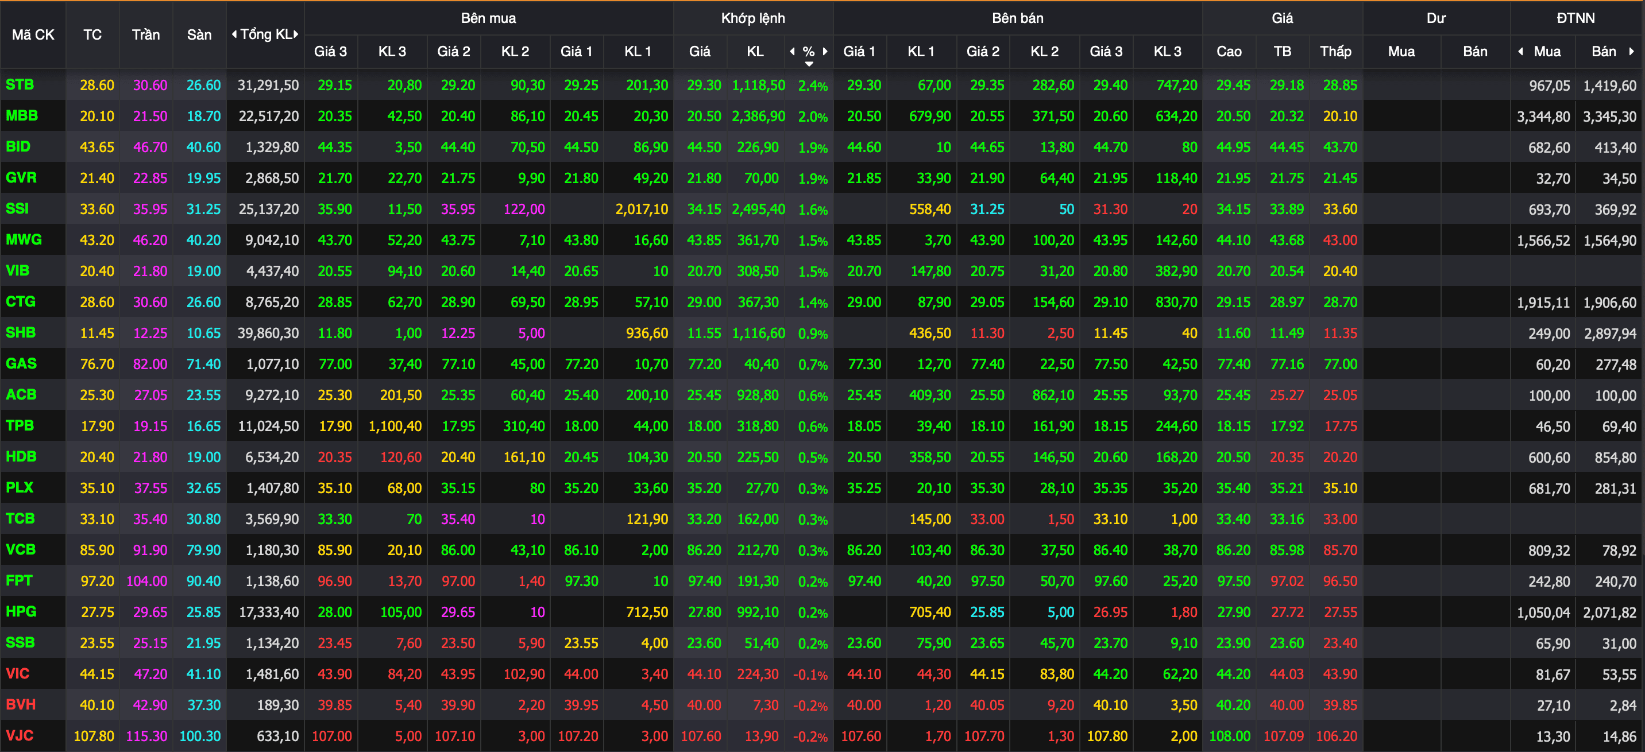1645x752 pixels.
Task: Select TPB buy KL 3 value 1,100,40
Action: [395, 427]
